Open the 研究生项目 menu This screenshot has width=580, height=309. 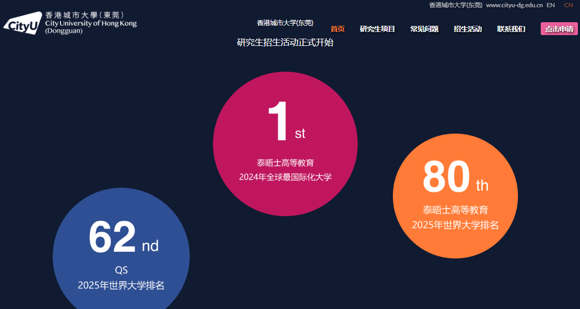377,29
